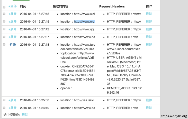Tick the checkbox for the 15:25:00 entry
Image resolution: width=188 pixels, height=119 pixels.
(x=4, y=100)
